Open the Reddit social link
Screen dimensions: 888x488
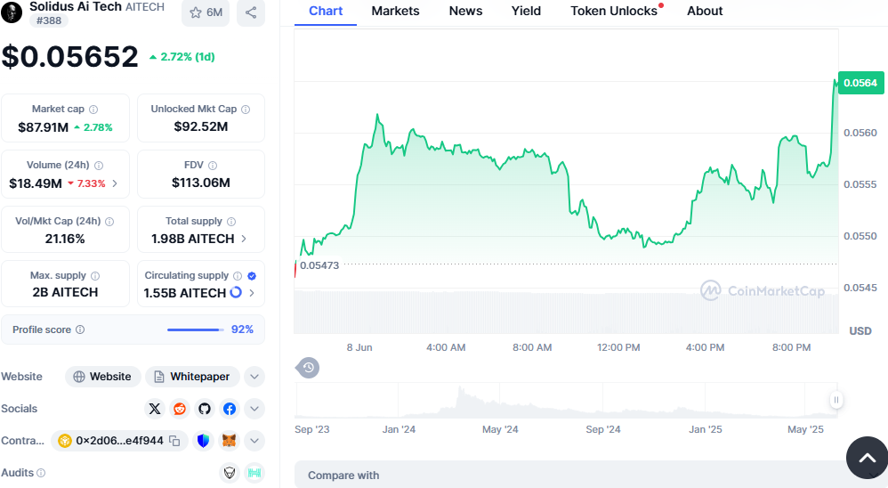pos(180,409)
